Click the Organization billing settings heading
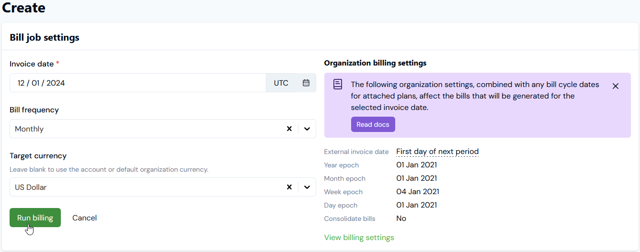 coord(375,63)
